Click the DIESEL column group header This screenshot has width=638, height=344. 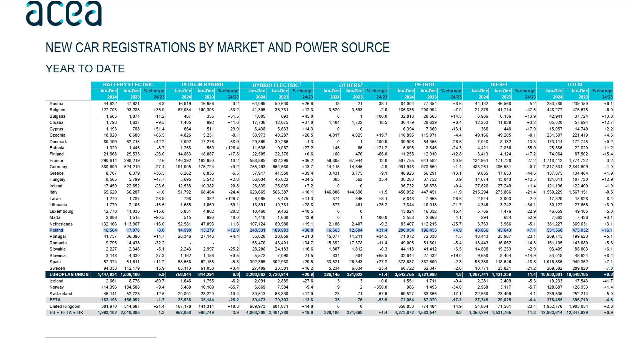(x=499, y=85)
